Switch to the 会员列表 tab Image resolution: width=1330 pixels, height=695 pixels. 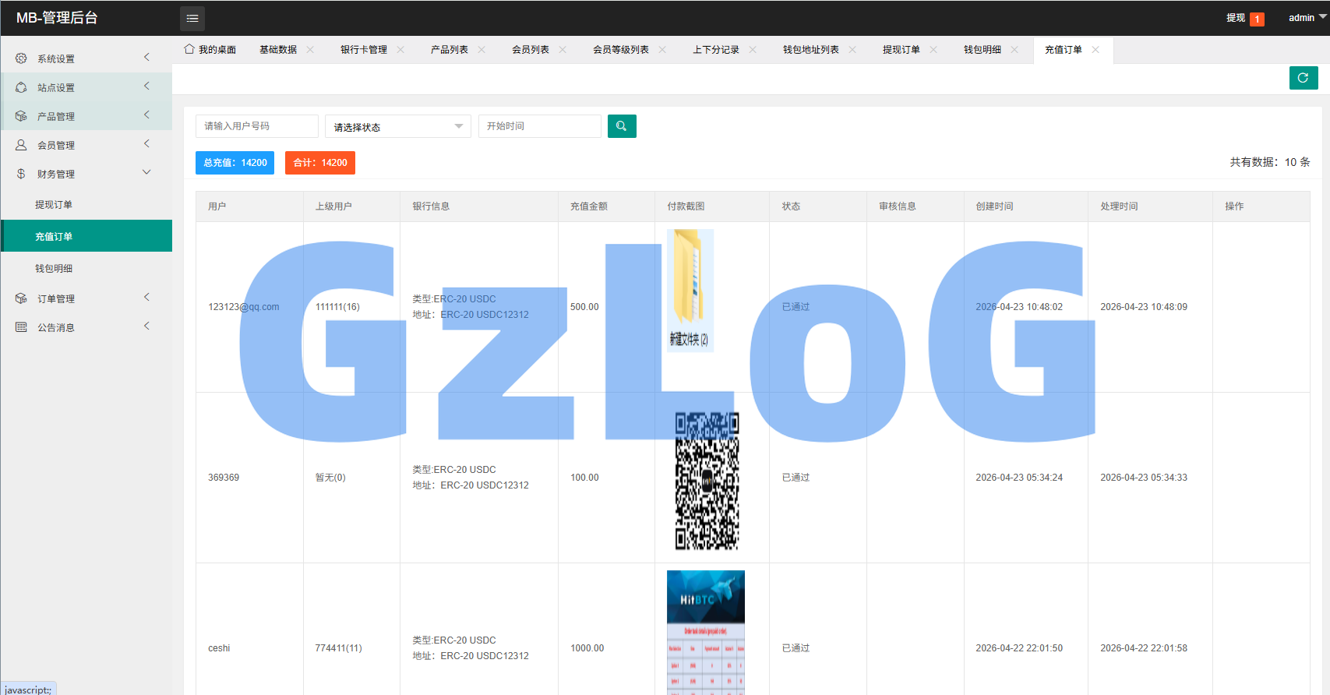click(x=531, y=50)
